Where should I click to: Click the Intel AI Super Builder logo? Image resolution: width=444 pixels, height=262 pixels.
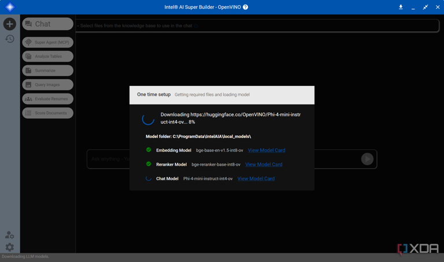pyautogui.click(x=9, y=7)
